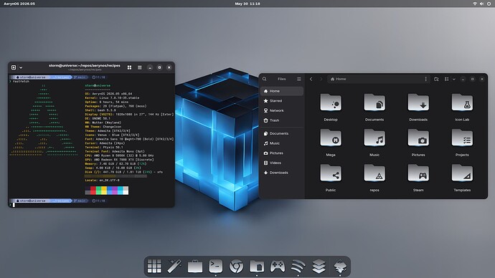Image resolution: width=495 pixels, height=278 pixels.
Task: Select the Downloads folder in grid
Action: pyautogui.click(x=418, y=102)
